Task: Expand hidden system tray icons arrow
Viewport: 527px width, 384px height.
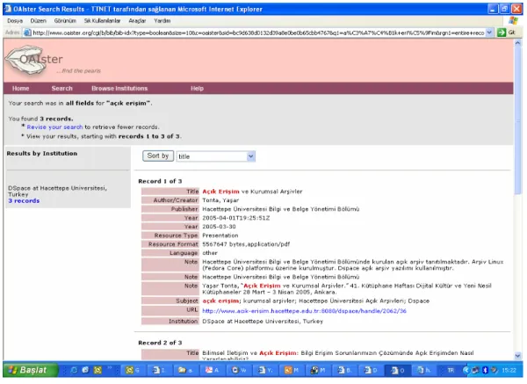Action: pyautogui.click(x=466, y=370)
